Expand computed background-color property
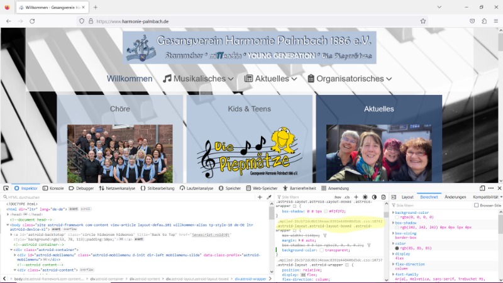Screen dimensions: 503x283 pyautogui.click(x=394, y=213)
